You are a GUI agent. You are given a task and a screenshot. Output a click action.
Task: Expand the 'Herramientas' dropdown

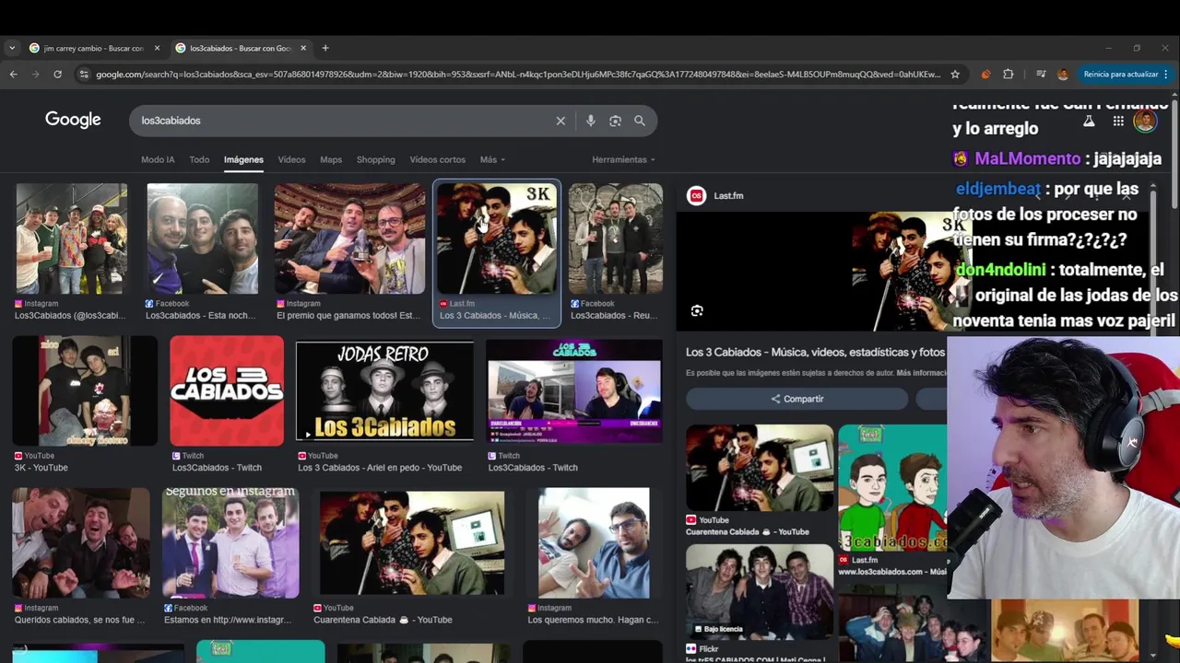coord(623,159)
